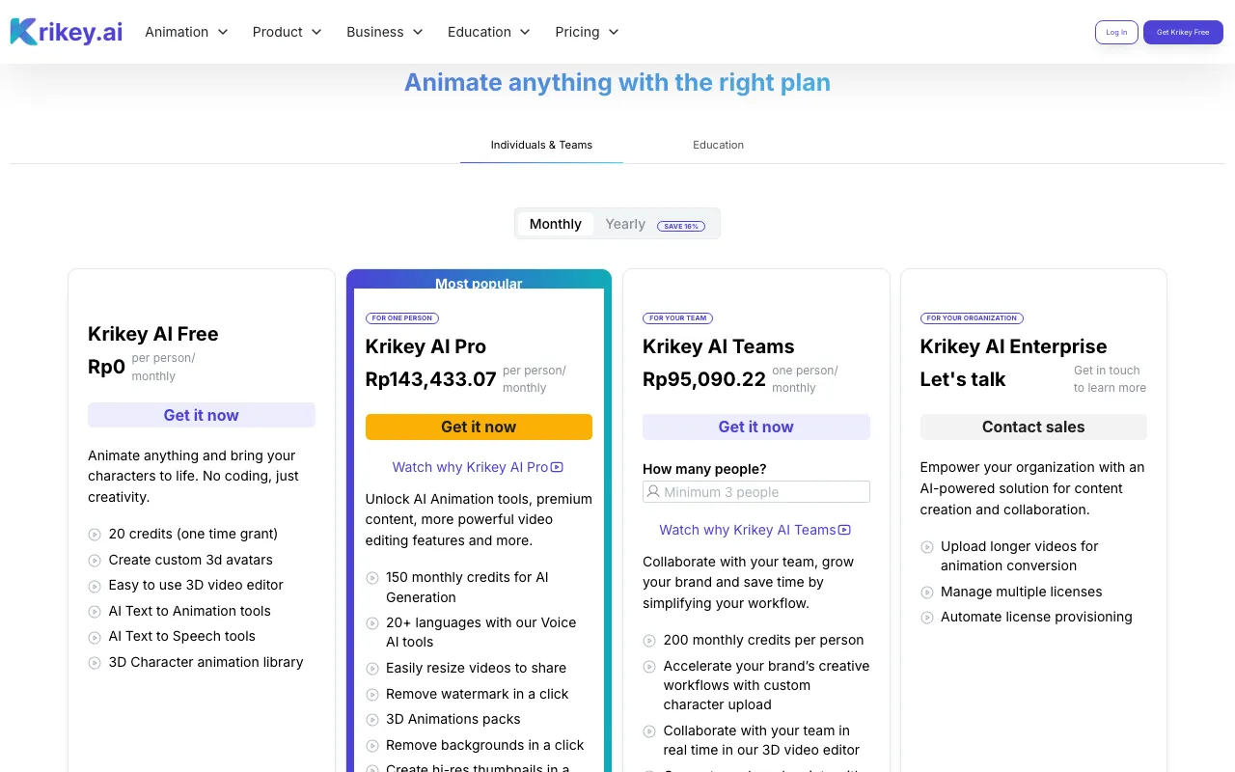Click bullet icon for 150 monthly credits
The width and height of the screenshot is (1235, 772).
[x=372, y=578]
